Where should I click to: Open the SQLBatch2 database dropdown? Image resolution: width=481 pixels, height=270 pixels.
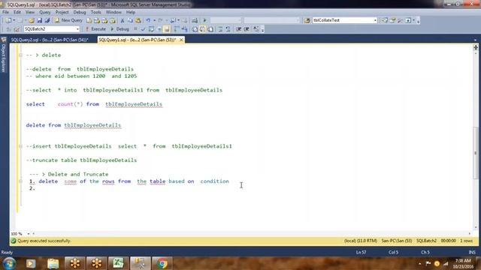point(77,29)
